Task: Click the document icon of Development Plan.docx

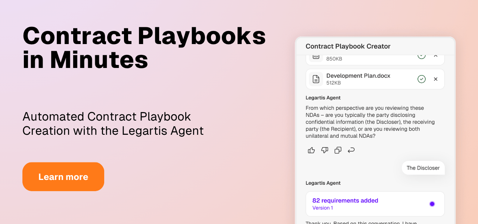Action: pos(316,79)
